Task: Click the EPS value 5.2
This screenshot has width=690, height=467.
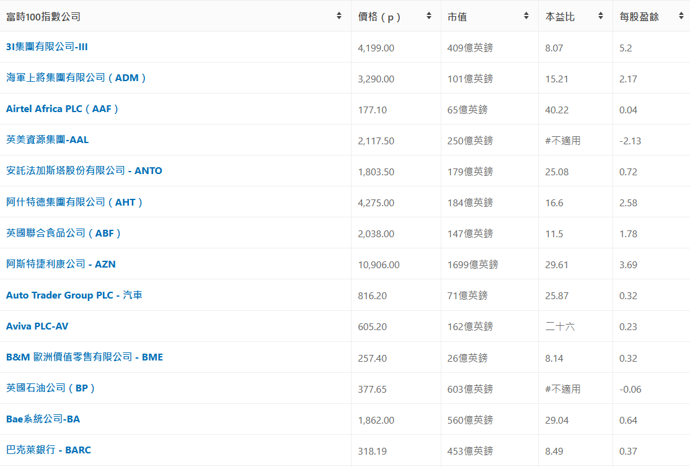Action: (626, 48)
